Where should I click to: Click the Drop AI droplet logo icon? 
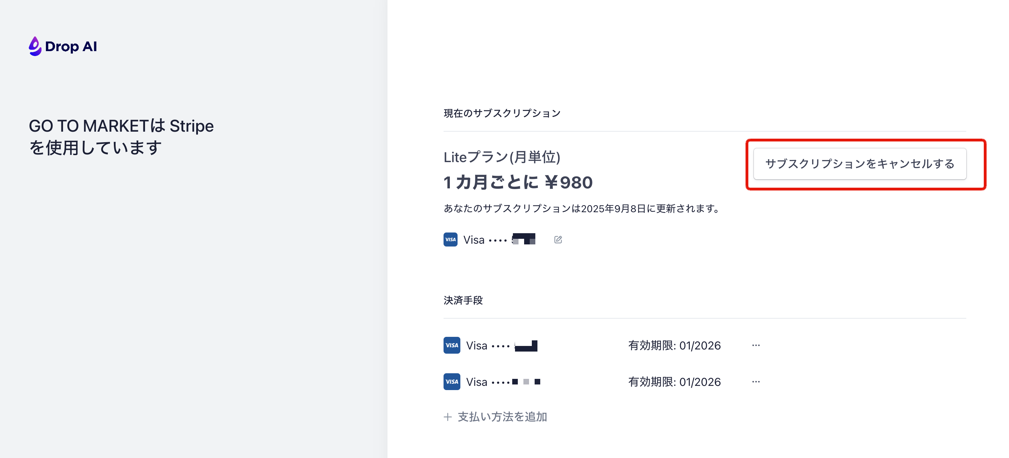click(35, 46)
